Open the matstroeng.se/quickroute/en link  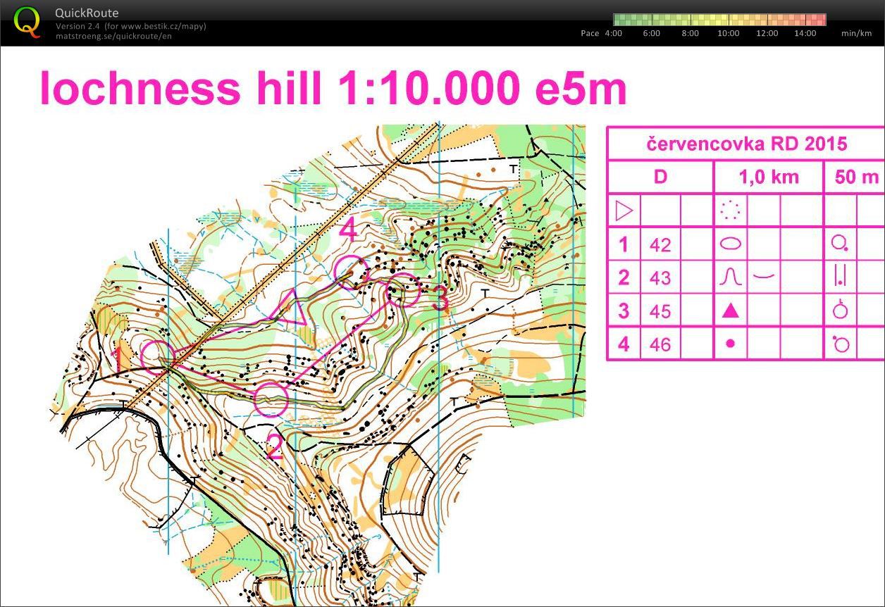click(x=113, y=36)
